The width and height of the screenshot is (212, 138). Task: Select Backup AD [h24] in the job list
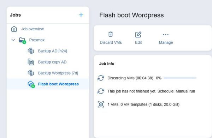tap(52, 51)
